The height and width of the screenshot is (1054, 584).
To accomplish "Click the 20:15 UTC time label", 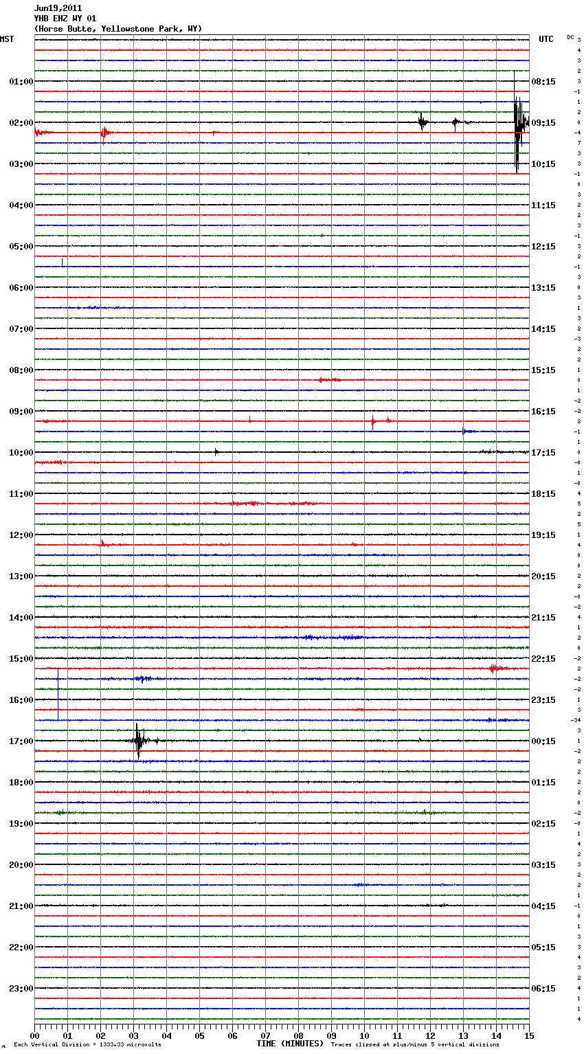I will 543,576.
